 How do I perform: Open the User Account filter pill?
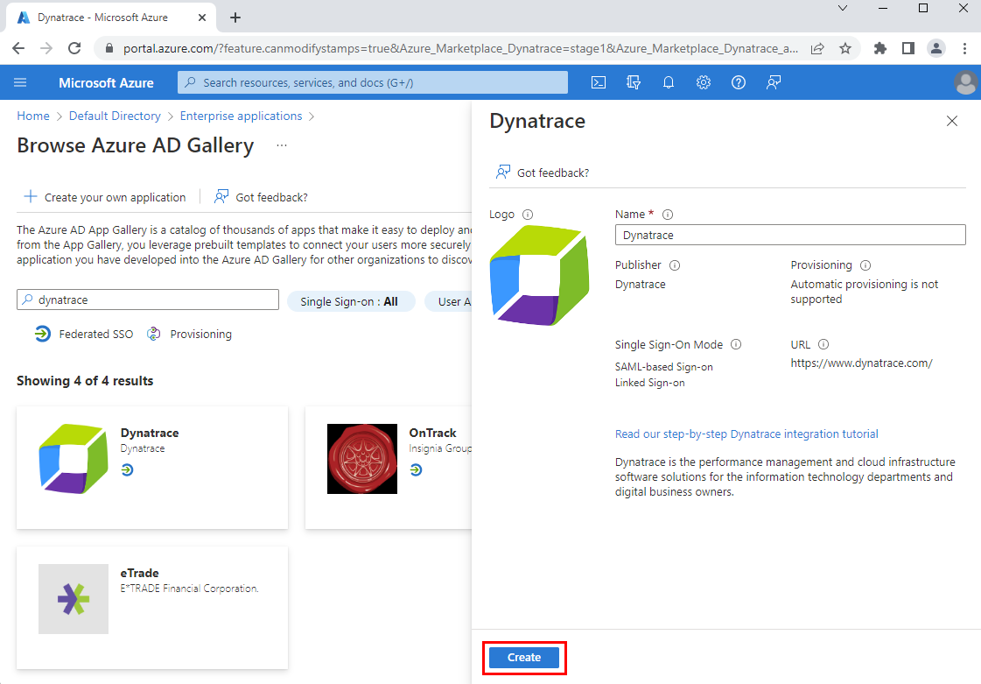(449, 301)
